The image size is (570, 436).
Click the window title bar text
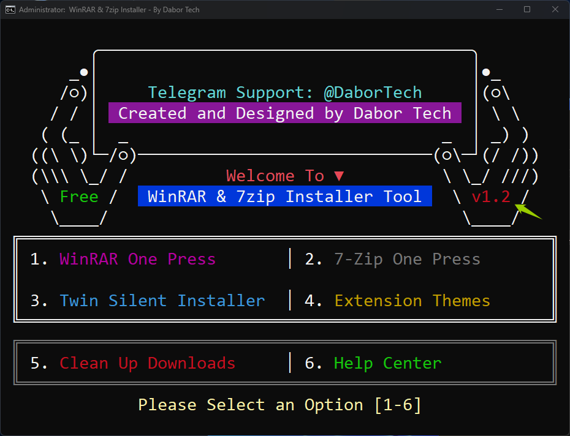pyautogui.click(x=109, y=10)
